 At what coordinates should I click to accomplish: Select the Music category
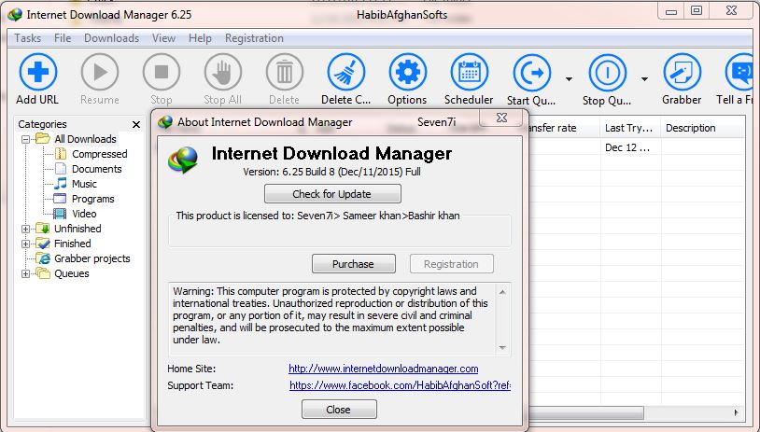[x=84, y=184]
